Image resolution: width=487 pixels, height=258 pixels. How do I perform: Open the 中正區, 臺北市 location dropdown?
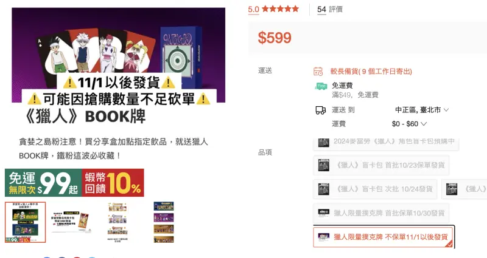point(422,110)
